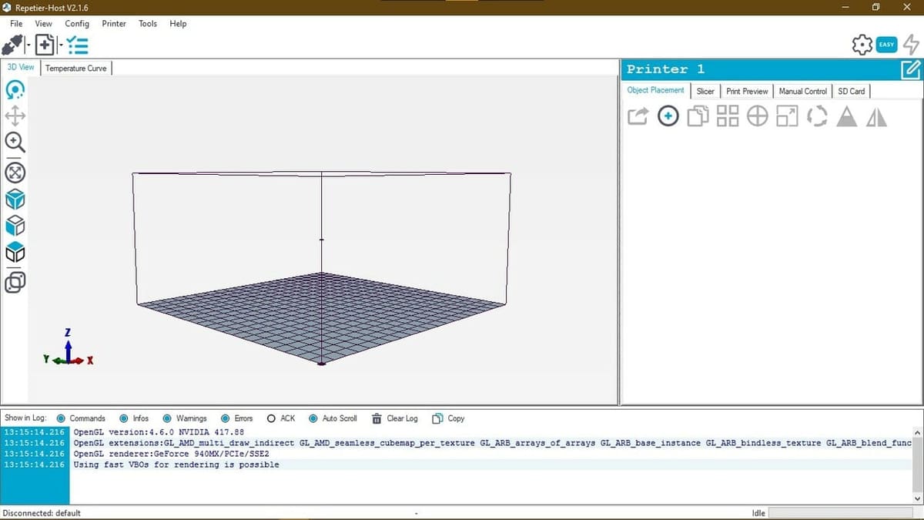Open the Config menu

pyautogui.click(x=77, y=24)
